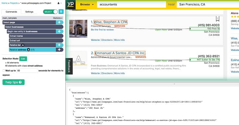Screen dimensions: 239x125
Task: Click the download icon next to Relative tel
Action: point(23,45)
